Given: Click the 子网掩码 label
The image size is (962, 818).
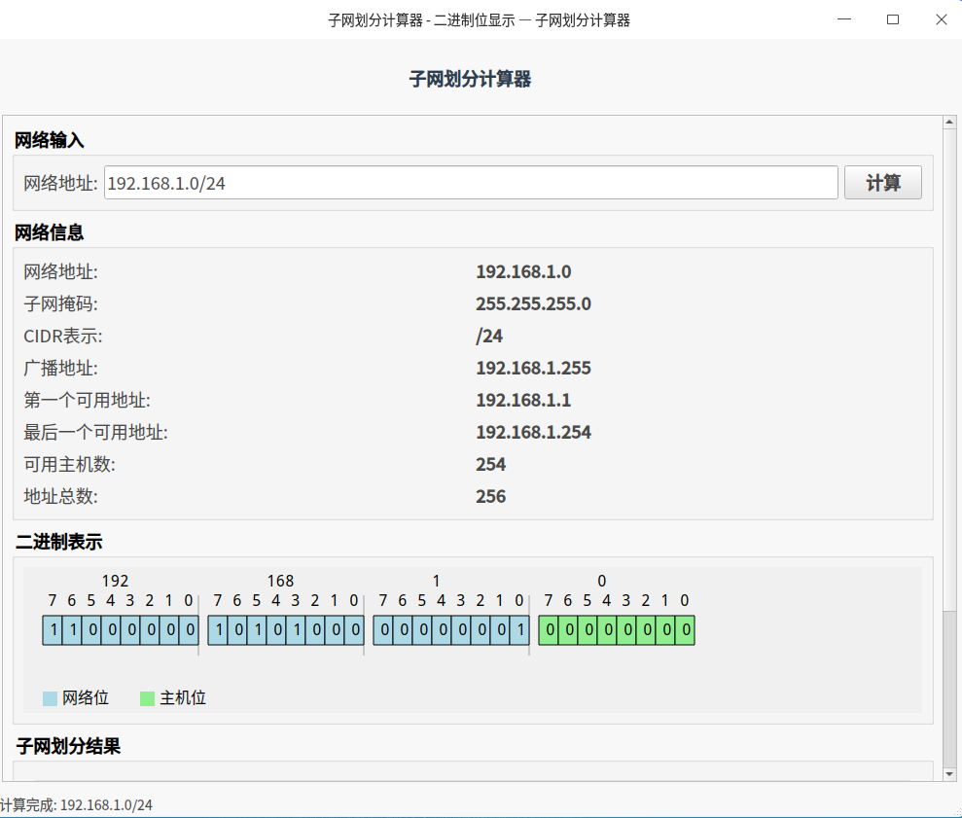Looking at the screenshot, I should coord(60,303).
